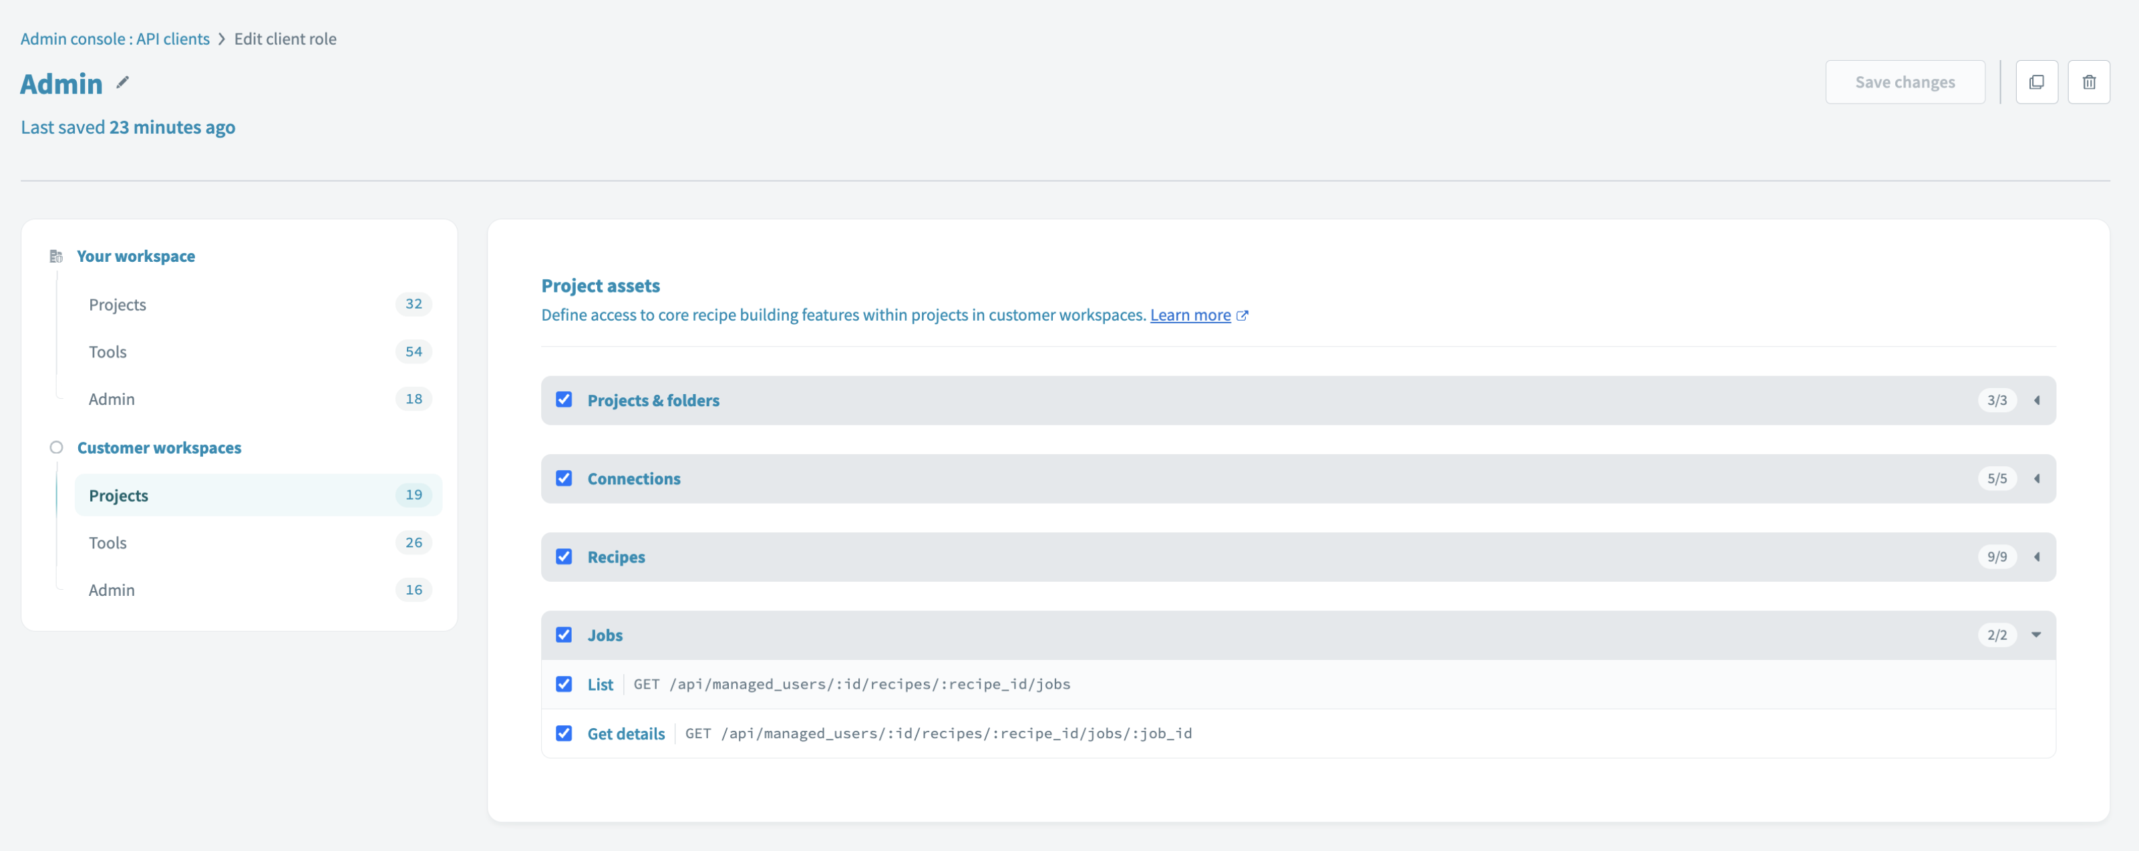The width and height of the screenshot is (2139, 851).
Task: Click the workspace icon beside Your workspace
Action: (x=55, y=256)
